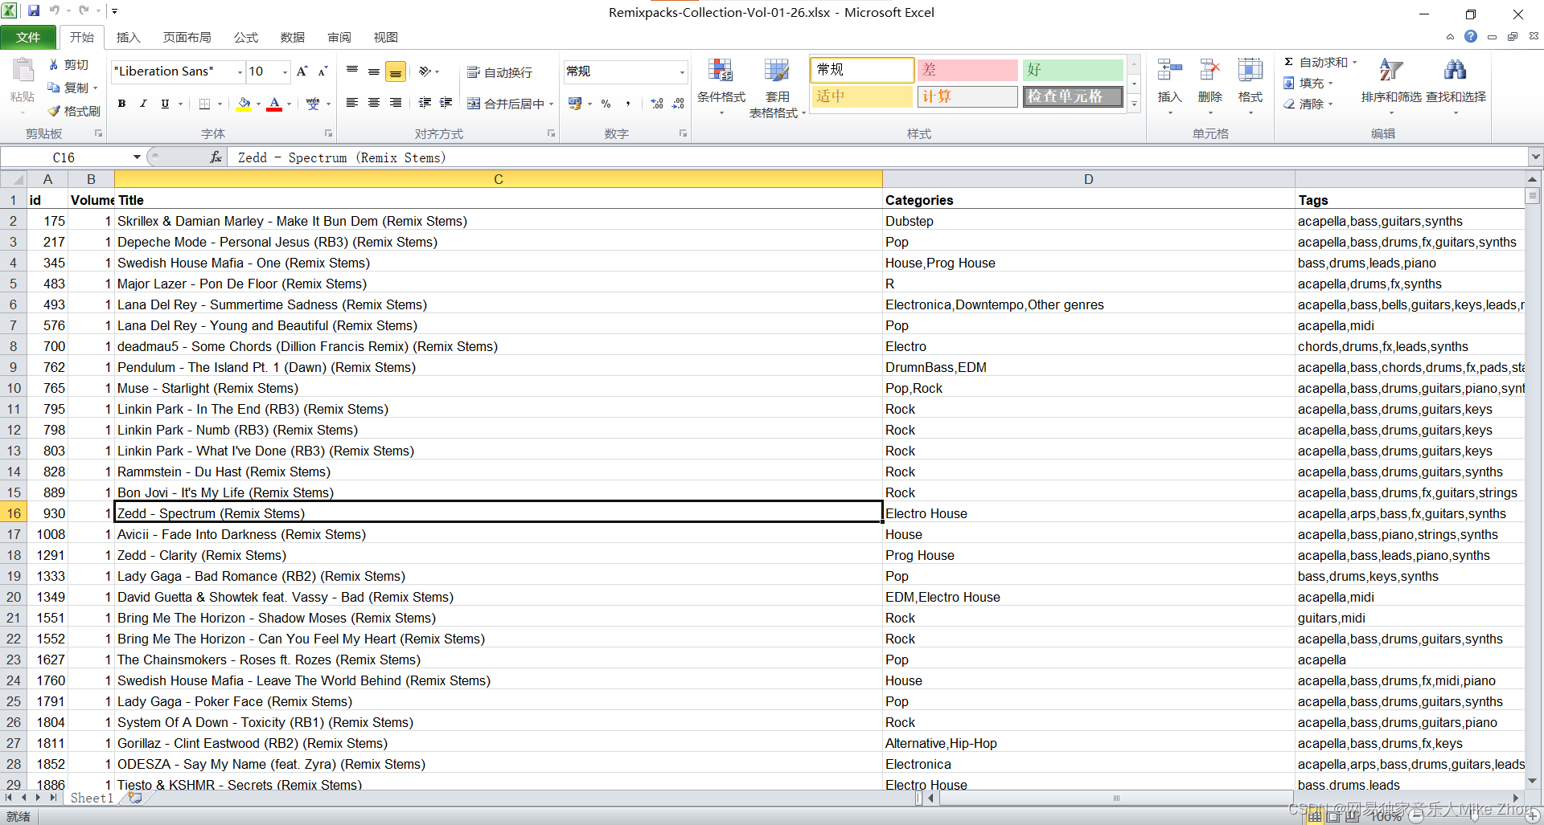
Task: Click the Help question mark icon
Action: coord(1471,36)
